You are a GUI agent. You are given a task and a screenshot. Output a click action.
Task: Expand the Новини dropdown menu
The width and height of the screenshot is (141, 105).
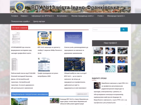[24, 16]
